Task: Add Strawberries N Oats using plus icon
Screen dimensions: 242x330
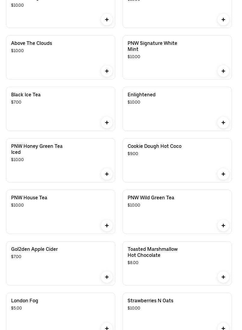Action: click(x=223, y=327)
